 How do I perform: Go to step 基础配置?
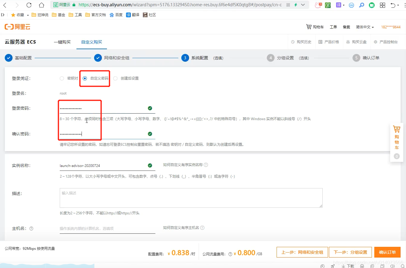pos(18,58)
